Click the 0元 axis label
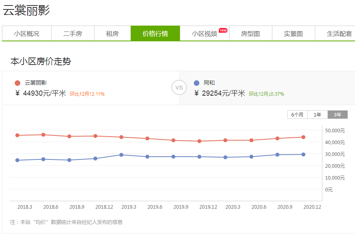This screenshot has height=237, width=355. (329, 189)
